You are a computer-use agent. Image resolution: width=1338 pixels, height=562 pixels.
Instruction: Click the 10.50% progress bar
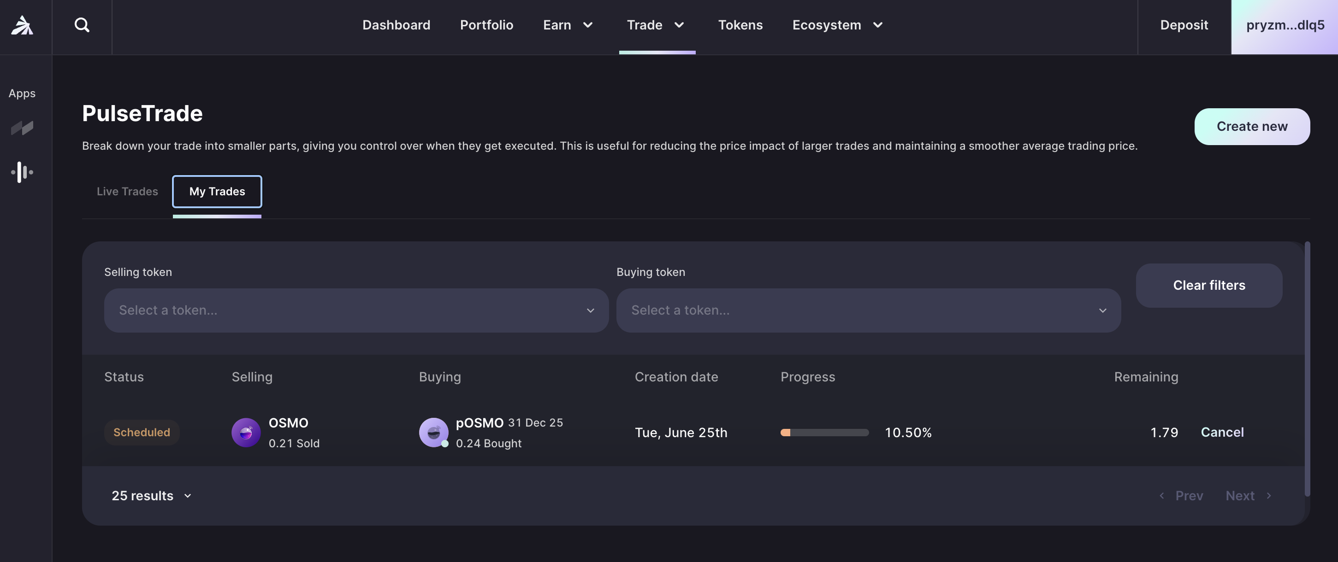tap(824, 432)
